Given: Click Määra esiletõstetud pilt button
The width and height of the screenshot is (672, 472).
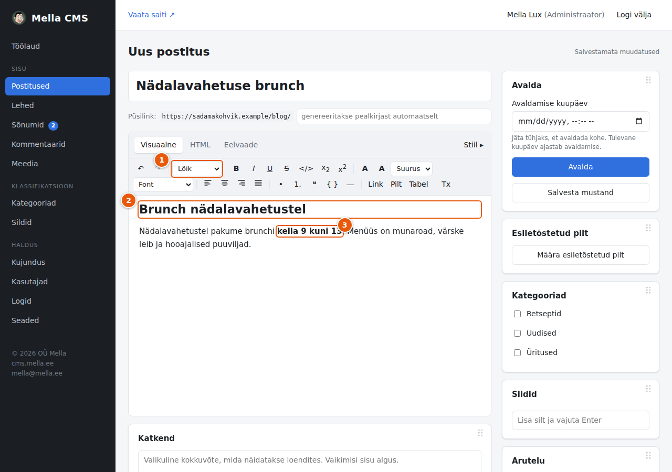Looking at the screenshot, I should [x=581, y=255].
